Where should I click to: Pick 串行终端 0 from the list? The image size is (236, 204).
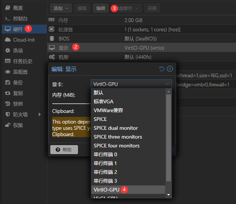pos(105,154)
